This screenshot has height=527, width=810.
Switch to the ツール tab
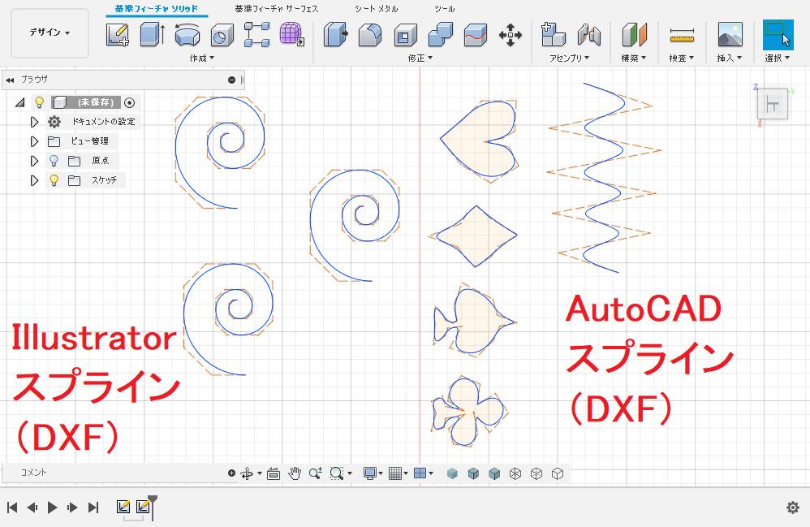[444, 9]
